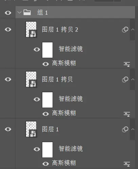Collapse smart filters of 图层 1 拷贝 2
This screenshot has width=138, height=169.
[x=133, y=30]
